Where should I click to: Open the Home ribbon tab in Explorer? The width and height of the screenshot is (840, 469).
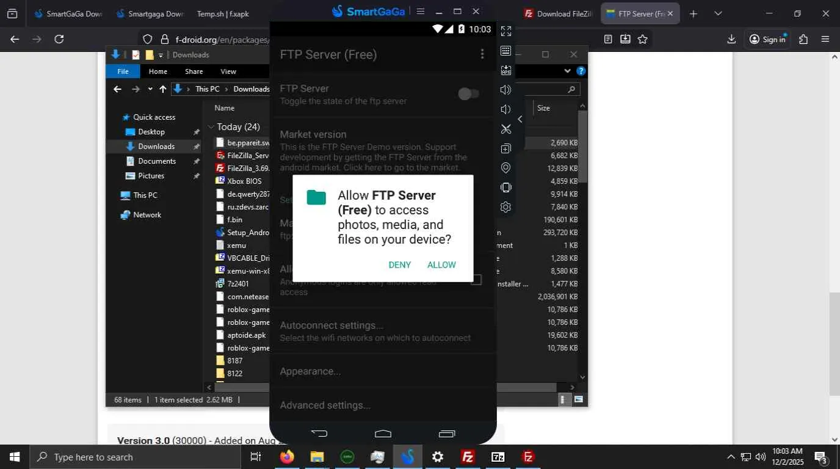pos(158,71)
